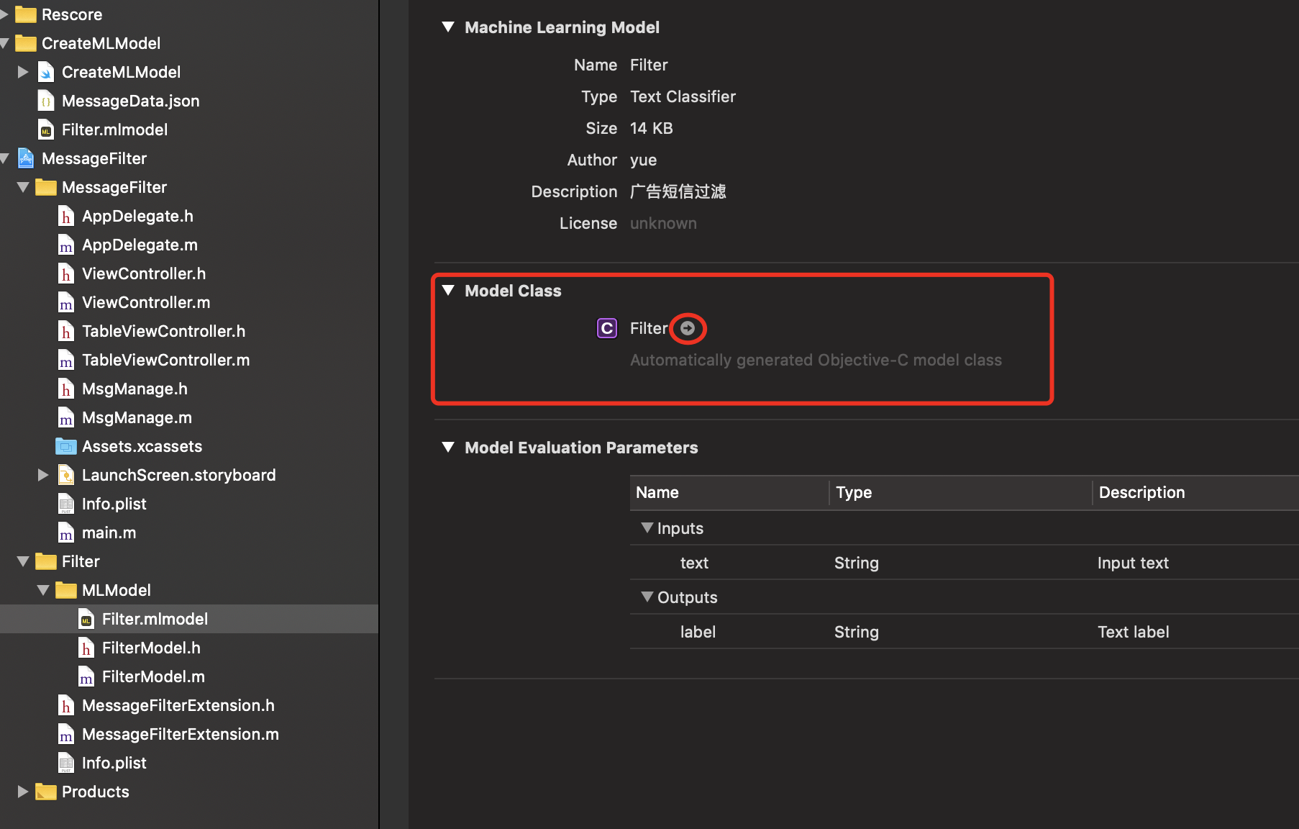This screenshot has height=829, width=1299.
Task: Collapse the MessageFilter yellow folder group
Action: pyautogui.click(x=23, y=187)
